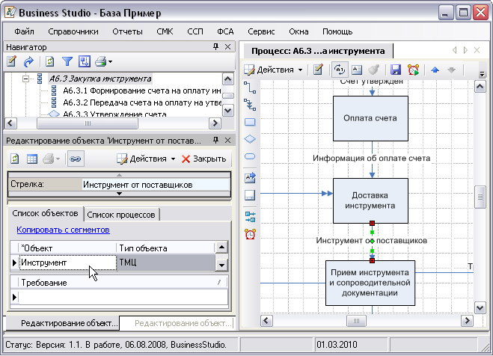Open the Файл menu
493x356 pixels.
(24, 31)
